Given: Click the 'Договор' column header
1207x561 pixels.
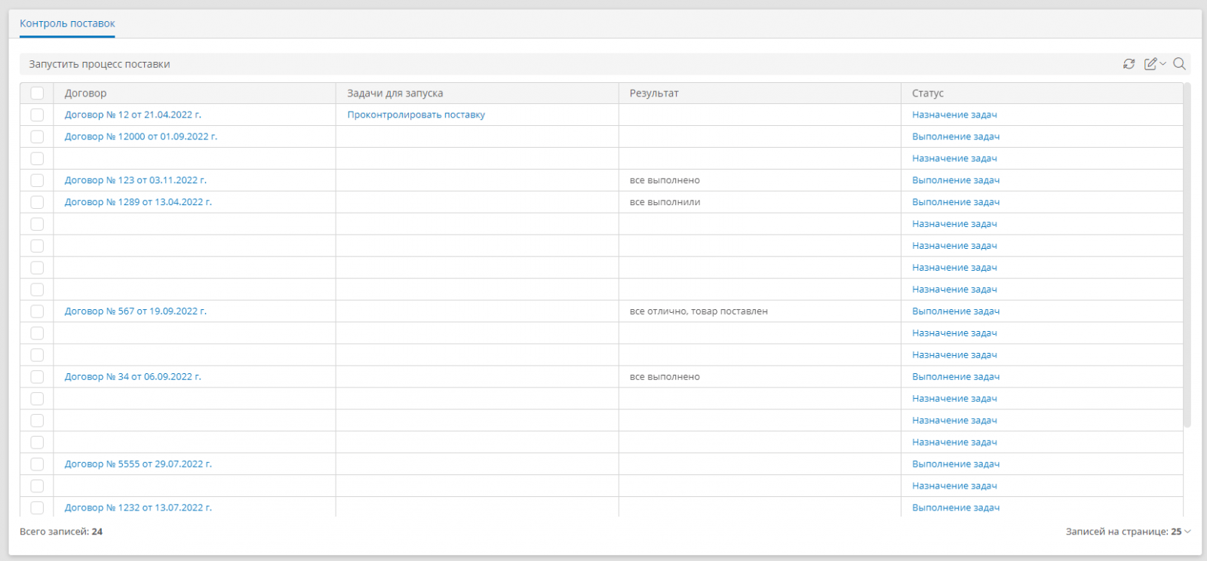Looking at the screenshot, I should click(x=85, y=93).
